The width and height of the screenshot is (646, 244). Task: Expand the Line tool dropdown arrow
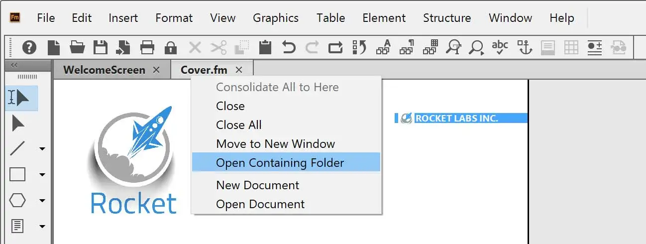tap(42, 149)
